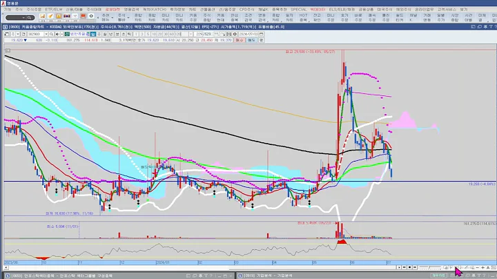Click the date input field showing 2024/07/03

(248, 34)
